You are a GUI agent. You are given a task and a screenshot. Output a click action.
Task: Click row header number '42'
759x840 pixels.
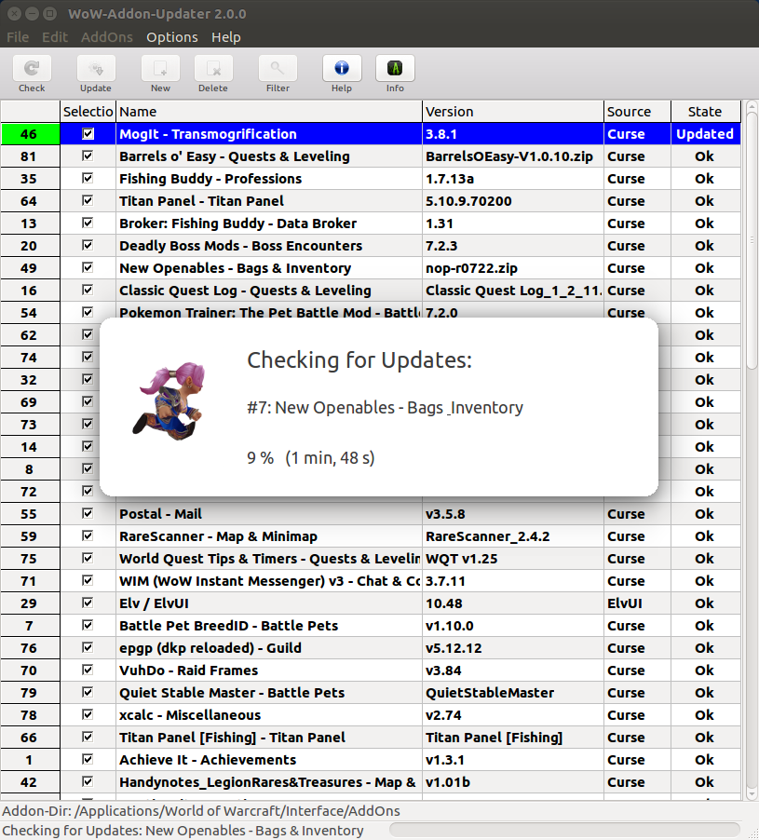pos(30,782)
